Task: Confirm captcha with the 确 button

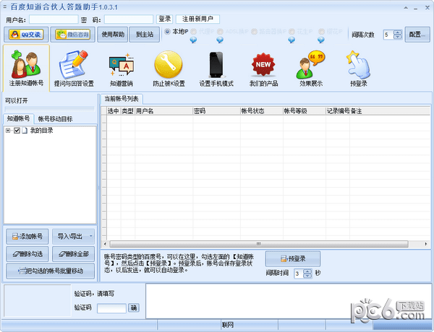Action: [134, 307]
